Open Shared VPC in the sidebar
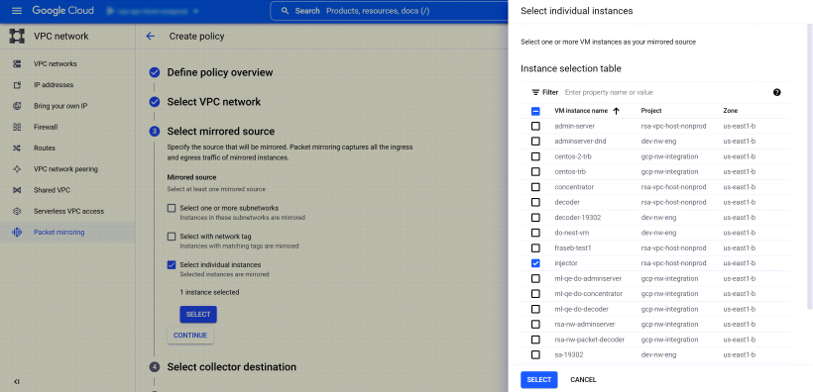The width and height of the screenshot is (813, 392). click(x=52, y=190)
